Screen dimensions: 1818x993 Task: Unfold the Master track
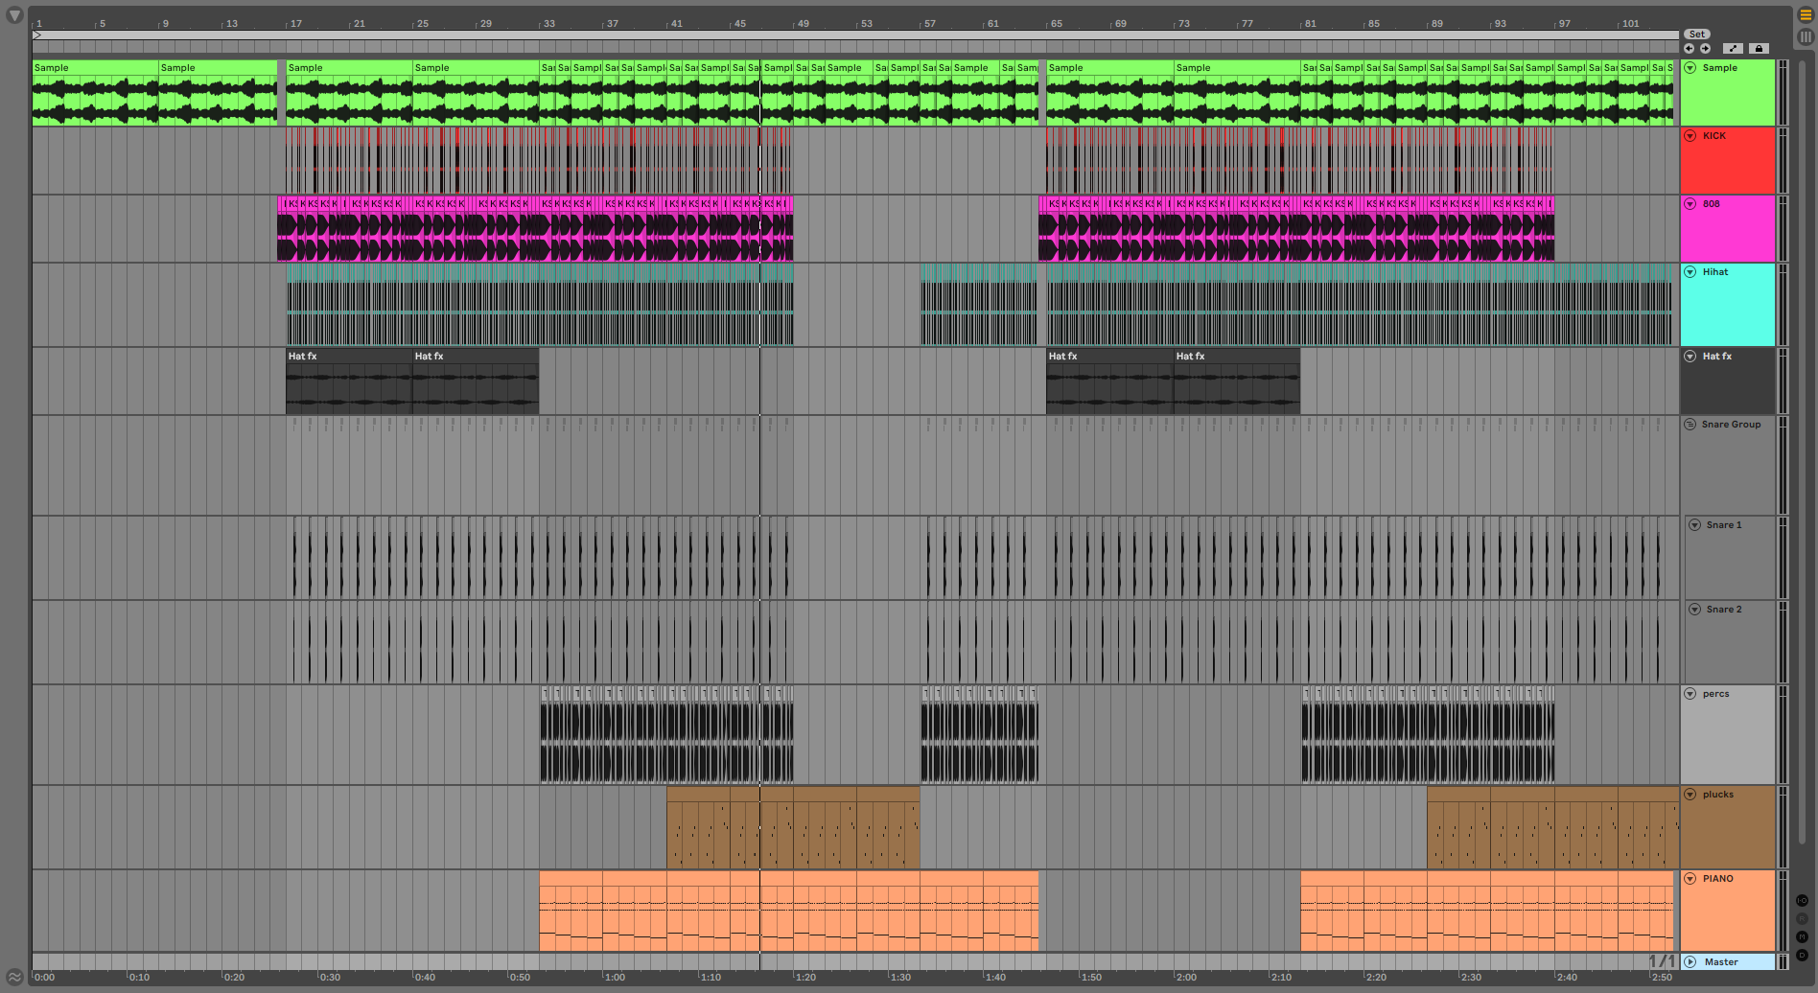[1690, 962]
